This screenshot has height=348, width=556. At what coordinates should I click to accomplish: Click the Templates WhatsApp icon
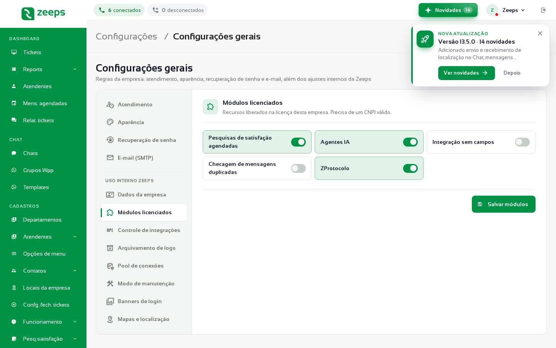14,187
